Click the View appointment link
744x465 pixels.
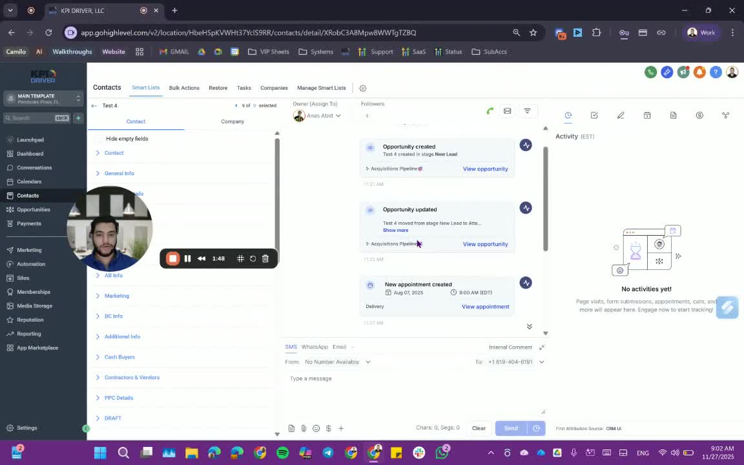point(486,307)
